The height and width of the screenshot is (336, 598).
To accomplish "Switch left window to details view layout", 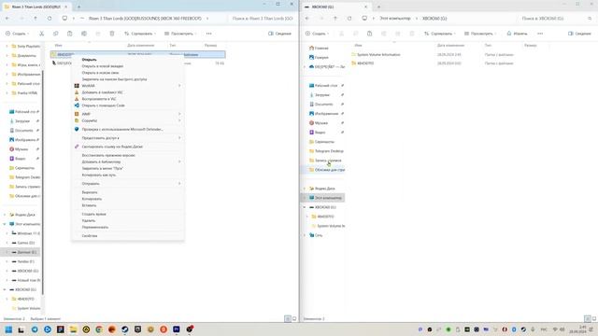I will pyautogui.click(x=288, y=319).
